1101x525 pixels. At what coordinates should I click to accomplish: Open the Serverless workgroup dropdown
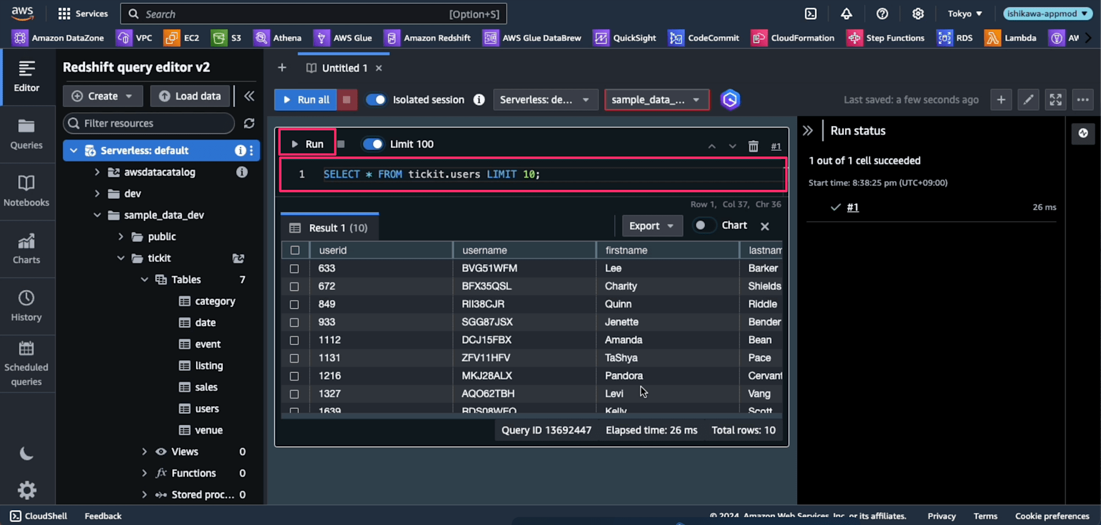pyautogui.click(x=545, y=100)
